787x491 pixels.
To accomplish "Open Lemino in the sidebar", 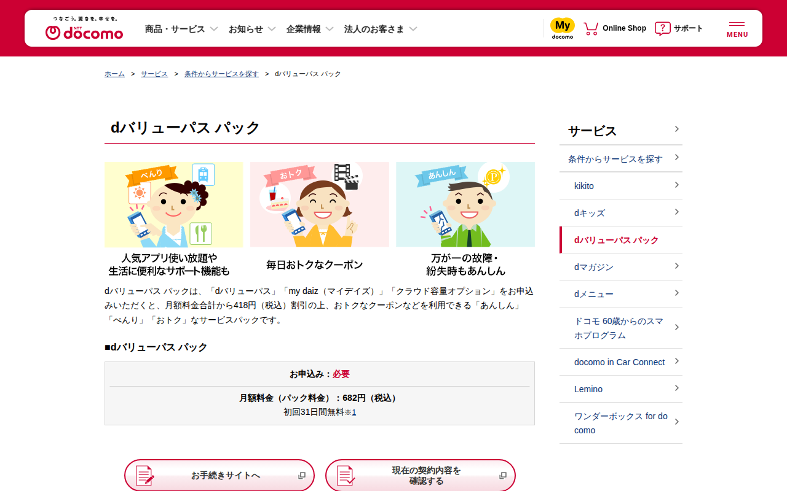I will [621, 389].
